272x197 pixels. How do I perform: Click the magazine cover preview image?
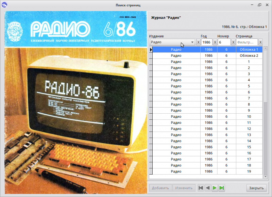point(75,102)
